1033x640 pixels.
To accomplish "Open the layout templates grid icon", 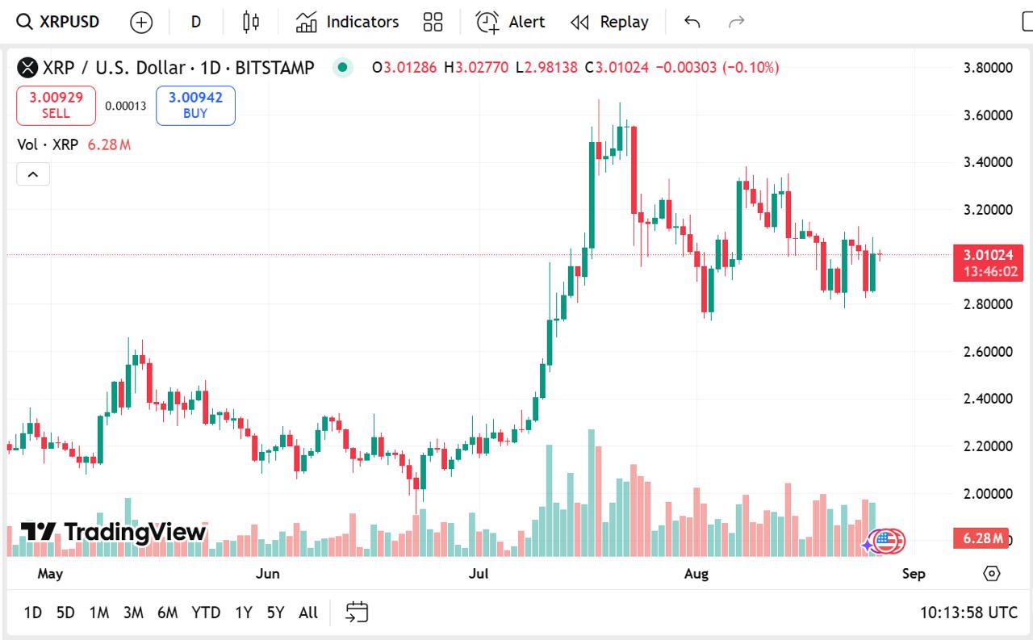I will tap(433, 22).
